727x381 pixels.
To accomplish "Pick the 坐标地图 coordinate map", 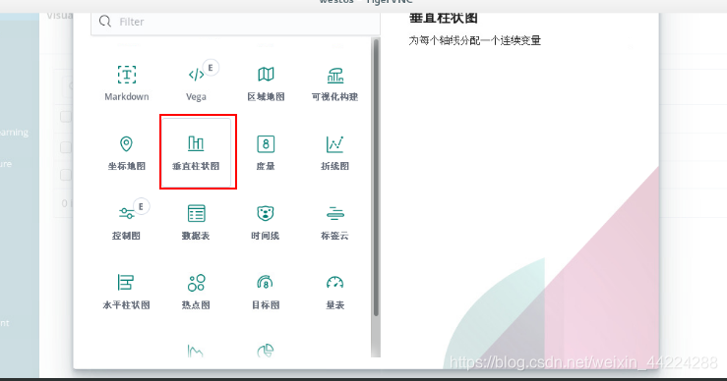I will 127,153.
